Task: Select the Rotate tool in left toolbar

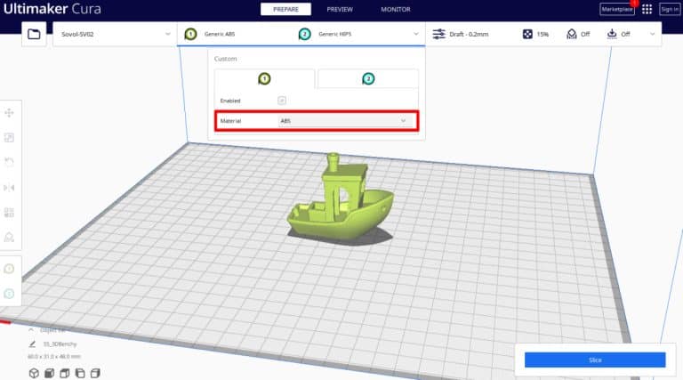Action: pos(9,162)
